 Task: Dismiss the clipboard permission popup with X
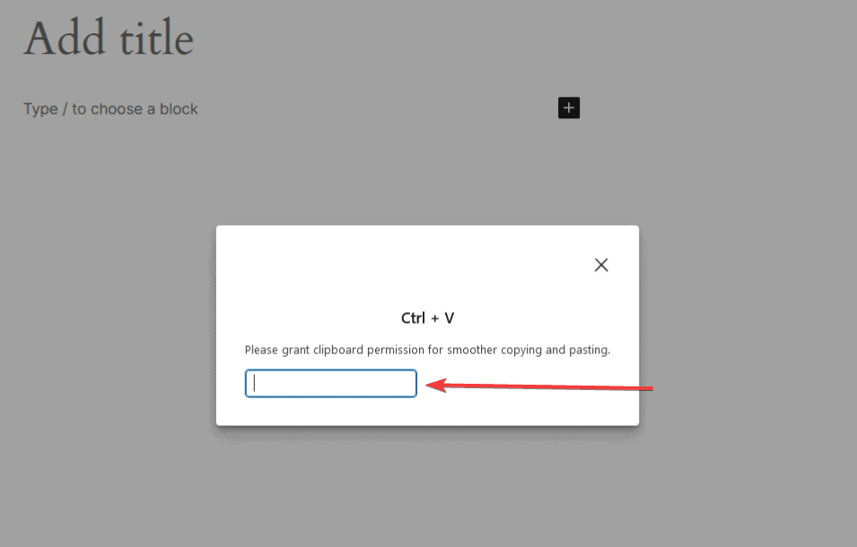tap(601, 265)
